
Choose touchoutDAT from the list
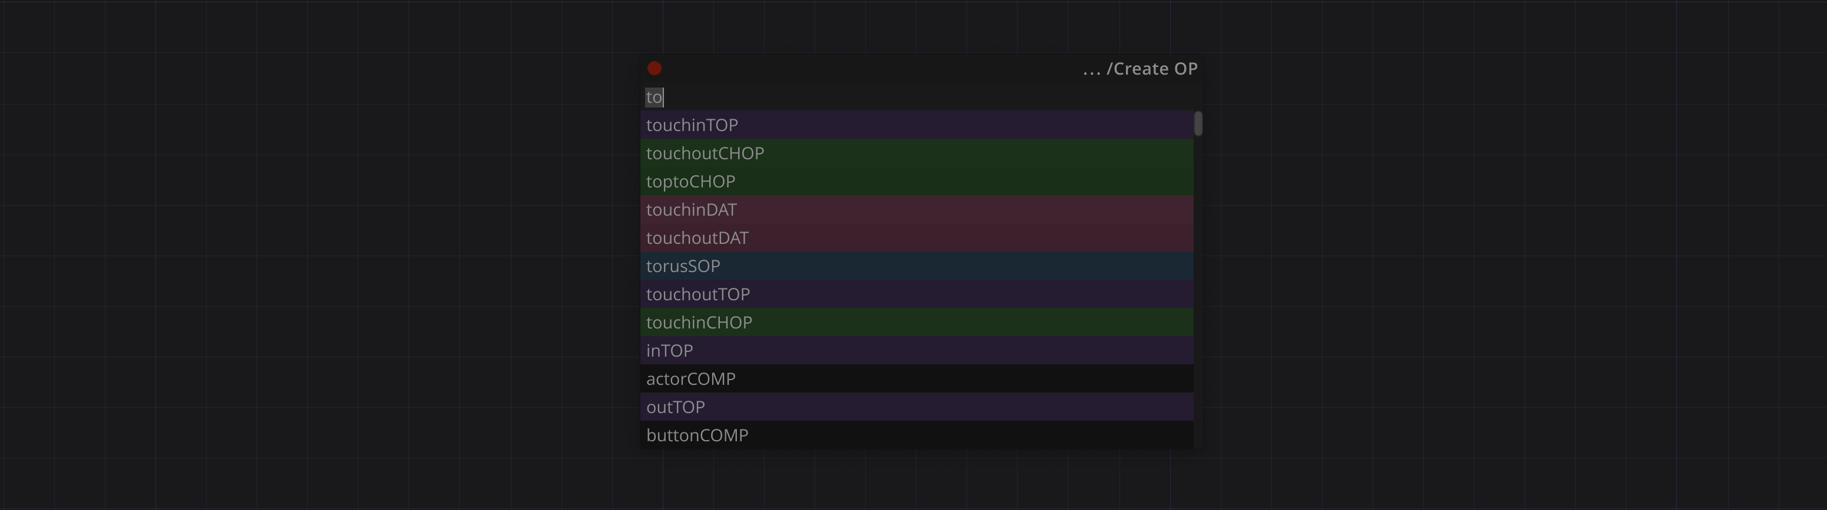pyautogui.click(x=697, y=238)
